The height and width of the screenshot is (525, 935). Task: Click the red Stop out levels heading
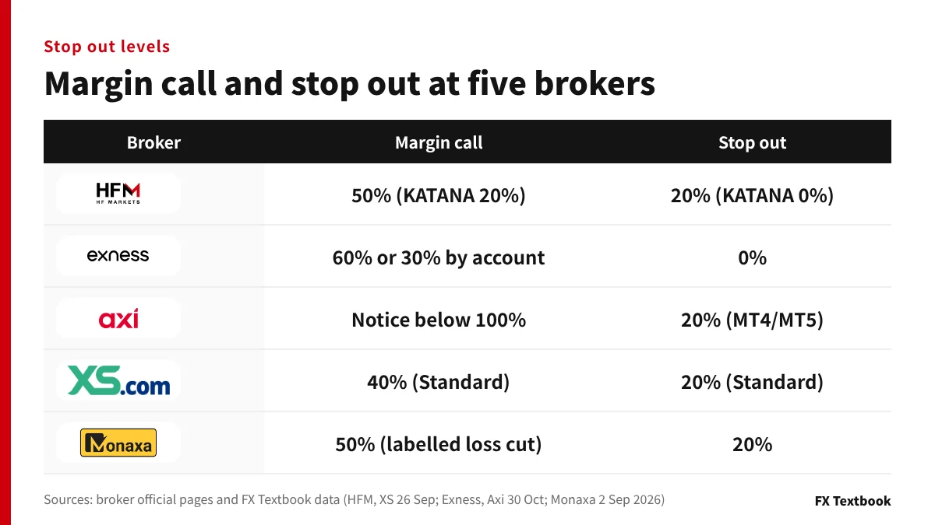[x=107, y=47]
